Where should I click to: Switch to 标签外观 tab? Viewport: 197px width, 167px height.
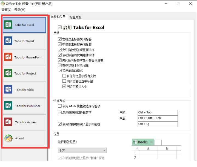click(x=75, y=17)
